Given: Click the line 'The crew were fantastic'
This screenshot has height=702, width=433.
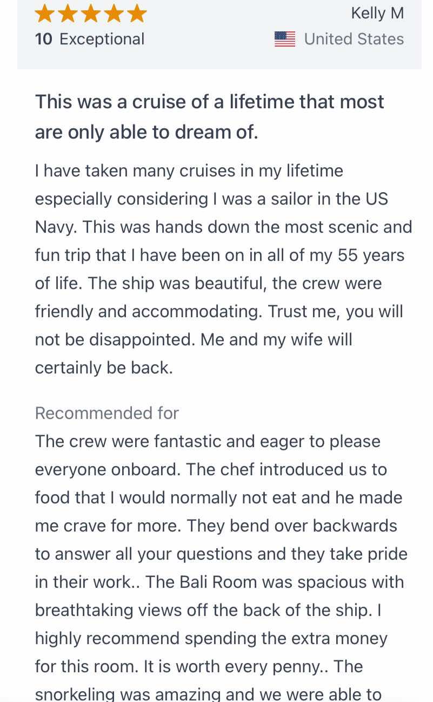Looking at the screenshot, I should click(x=208, y=441).
